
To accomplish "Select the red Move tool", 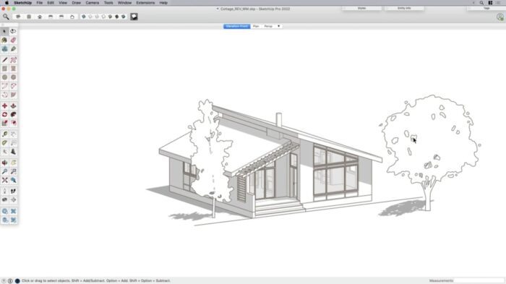I will pos(4,106).
